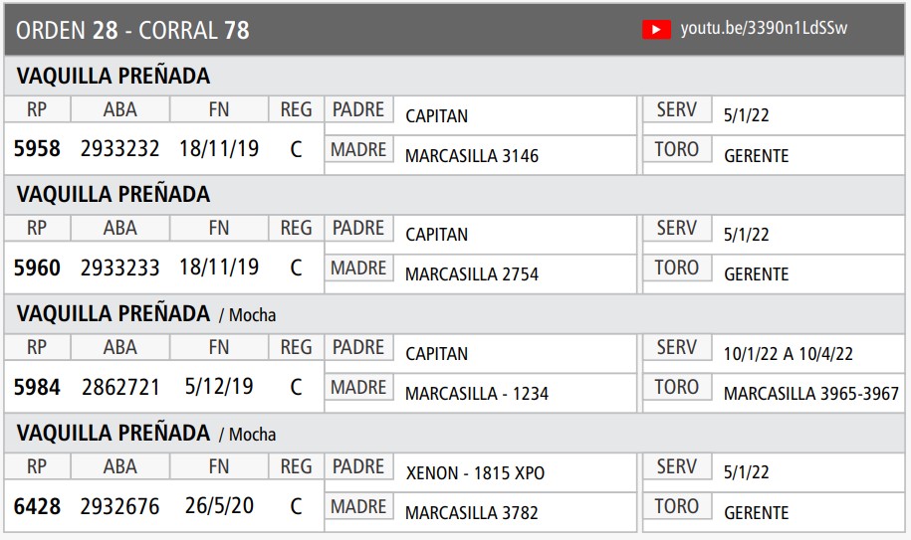The width and height of the screenshot is (911, 540).
Task: Select RP number 5960
Action: point(37,268)
